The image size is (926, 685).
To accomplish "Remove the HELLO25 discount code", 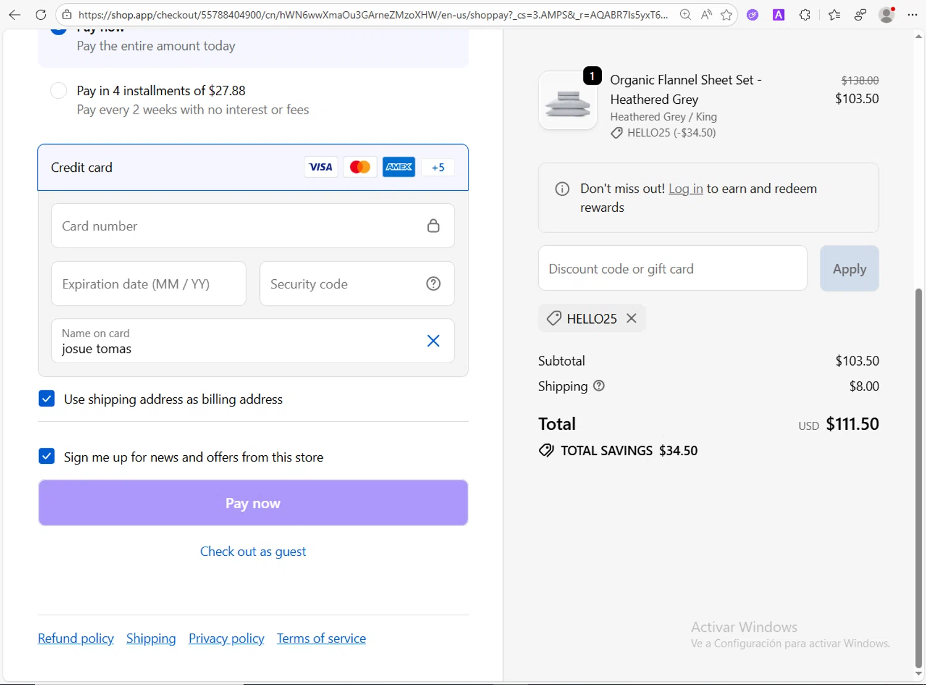I will [632, 318].
